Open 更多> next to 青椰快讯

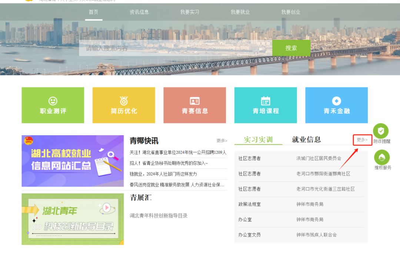[222, 141]
